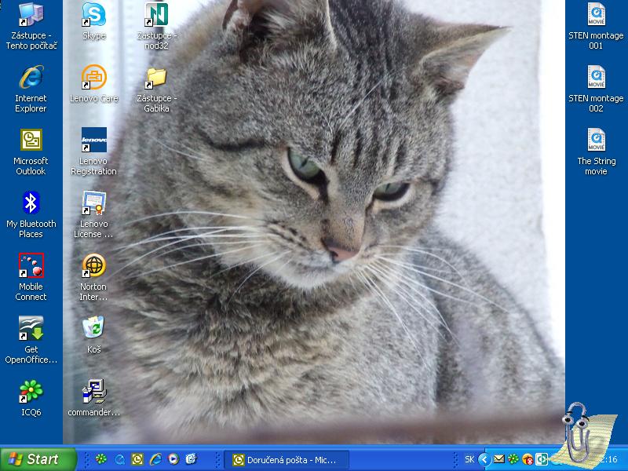
Task: Select the Internet Explorer desktop icon
Action: tap(31, 78)
